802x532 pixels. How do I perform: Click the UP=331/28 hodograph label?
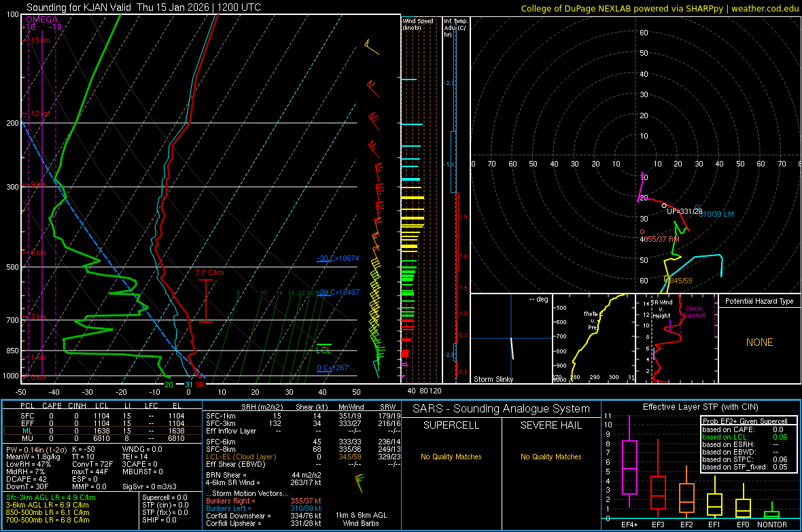pyautogui.click(x=684, y=211)
